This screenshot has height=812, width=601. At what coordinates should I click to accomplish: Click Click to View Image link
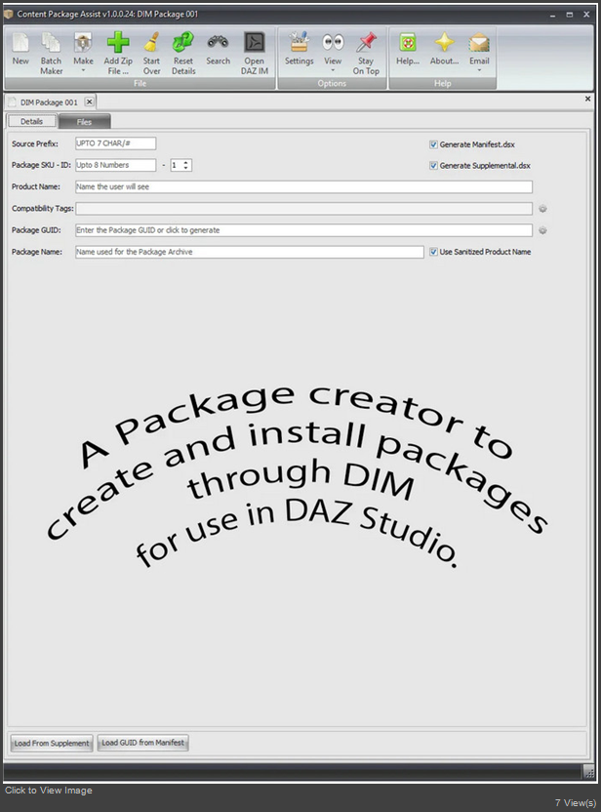(x=49, y=791)
